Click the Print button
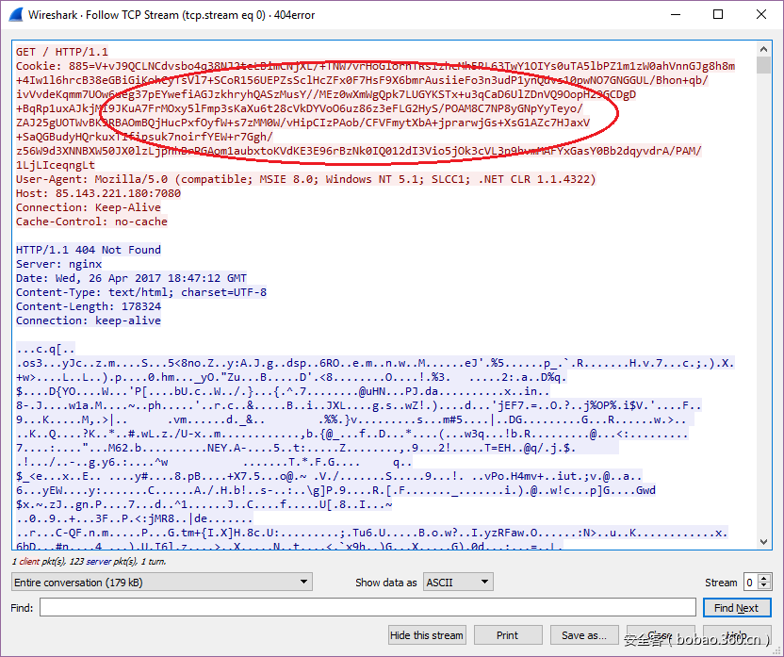Screen dimensions: 784x657 508,635
